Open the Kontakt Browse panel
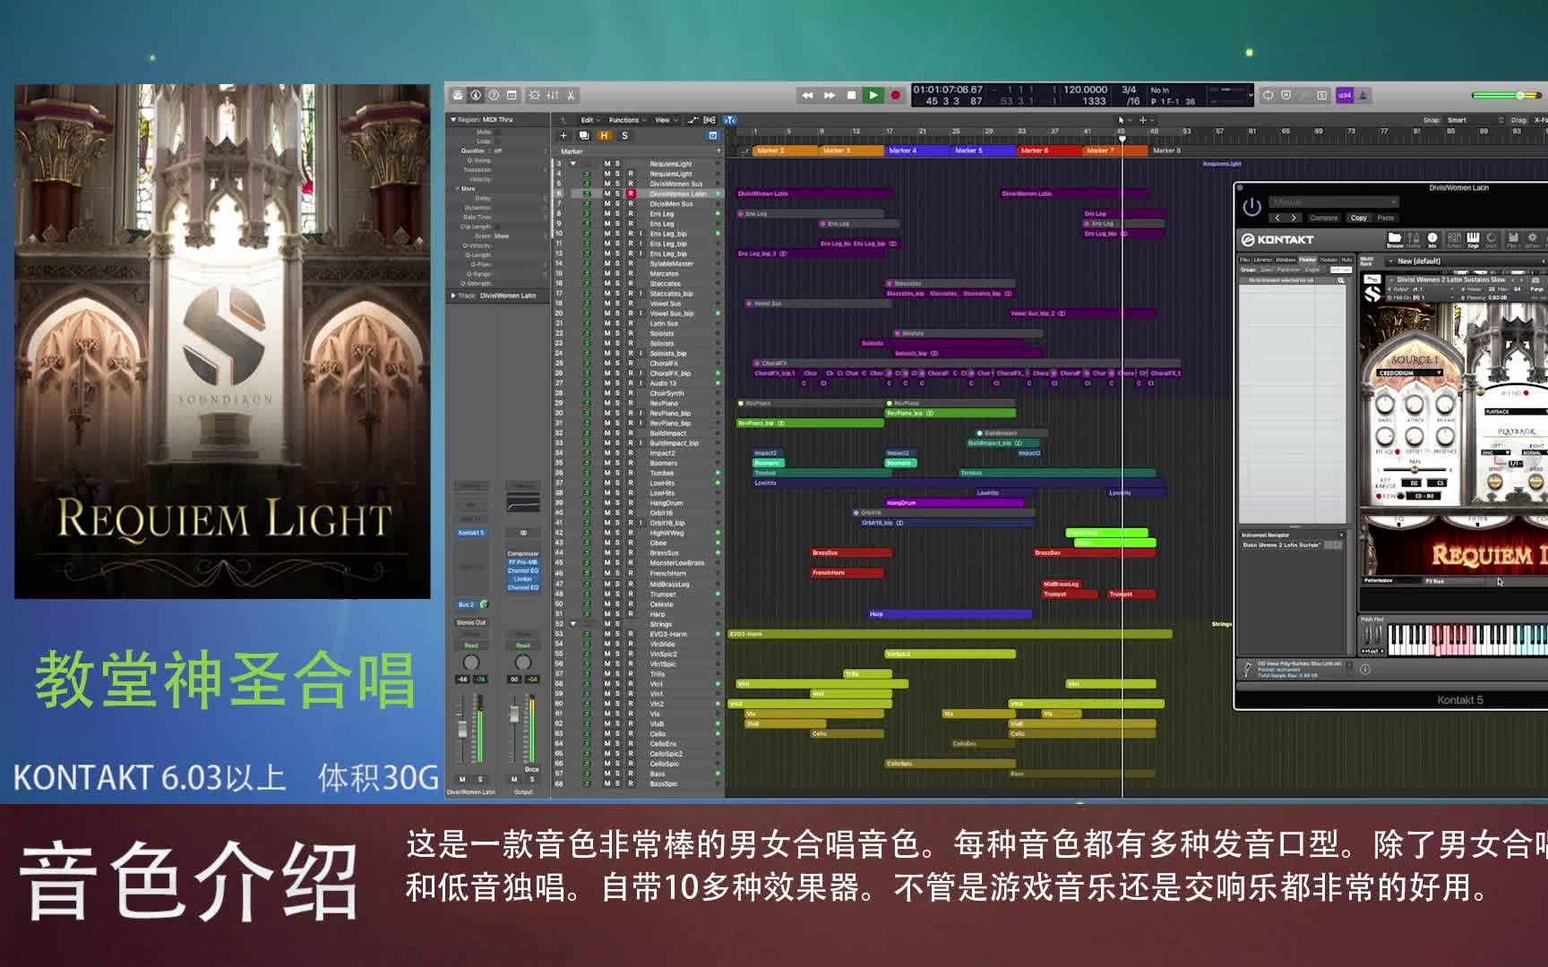 pyautogui.click(x=1396, y=239)
